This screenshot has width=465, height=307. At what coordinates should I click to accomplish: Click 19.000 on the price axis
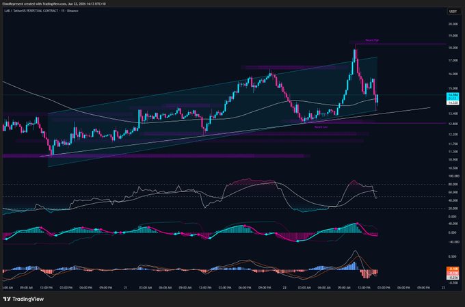(x=453, y=36)
